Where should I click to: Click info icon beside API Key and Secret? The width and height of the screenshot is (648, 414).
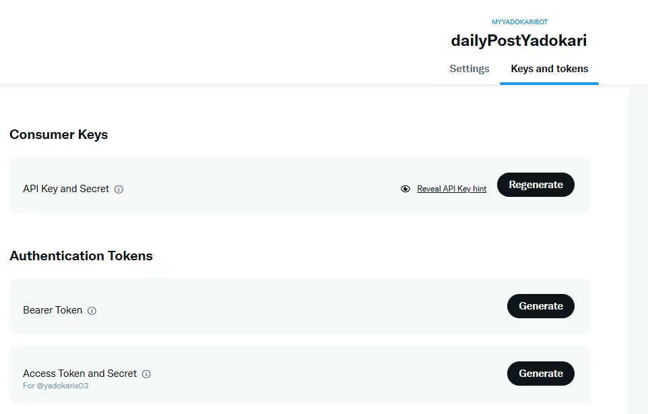(x=119, y=189)
